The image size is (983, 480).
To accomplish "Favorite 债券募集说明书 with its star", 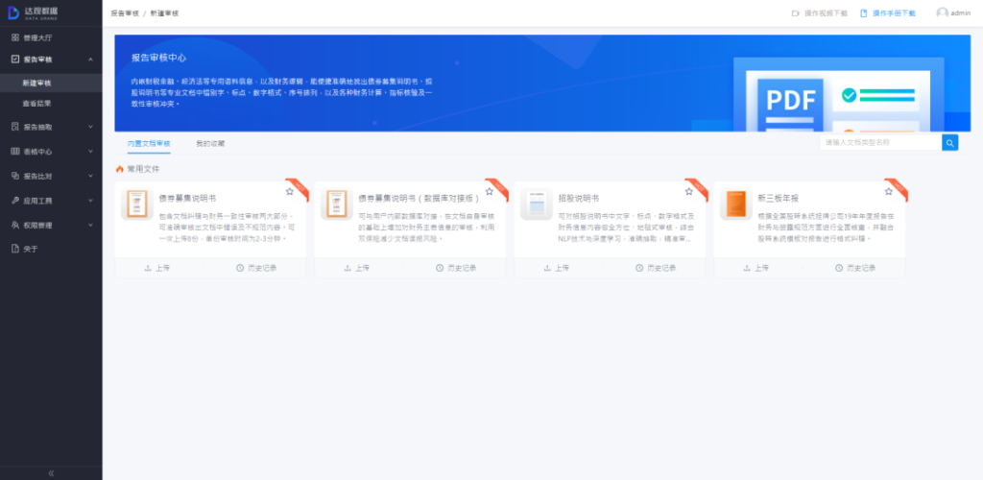I will (x=289, y=192).
